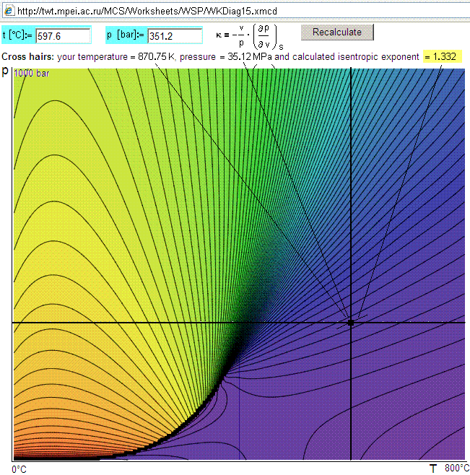Click the 'calculated isentropic exponent' text

(x=356, y=56)
